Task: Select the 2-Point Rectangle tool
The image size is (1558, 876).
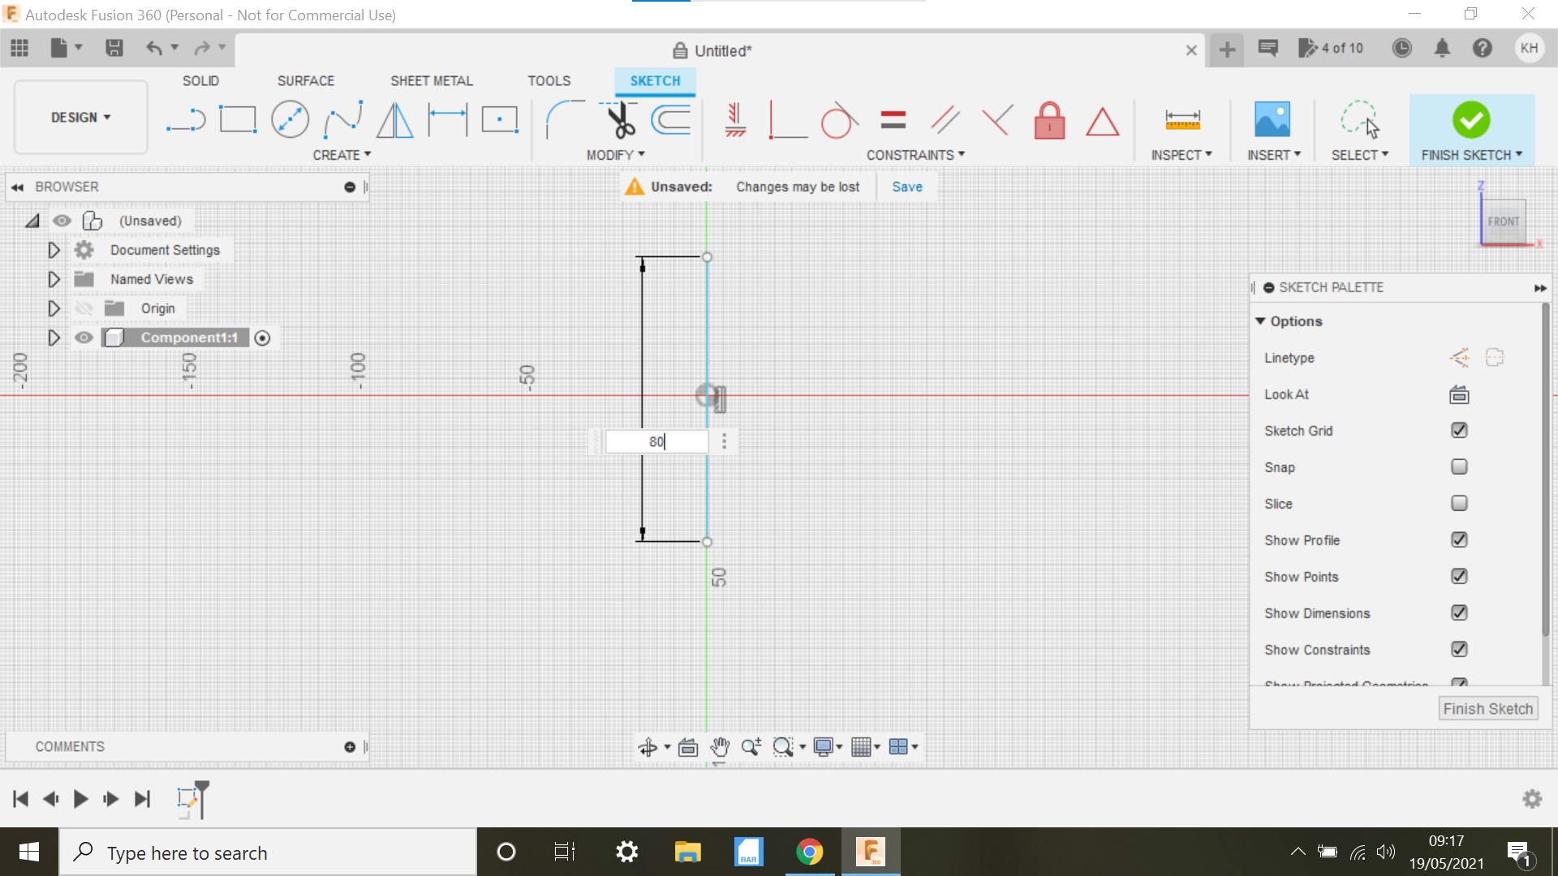Action: [x=238, y=119]
